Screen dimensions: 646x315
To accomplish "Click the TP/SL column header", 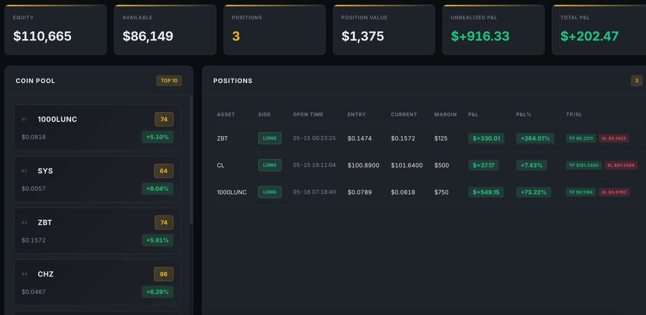I will tap(574, 114).
